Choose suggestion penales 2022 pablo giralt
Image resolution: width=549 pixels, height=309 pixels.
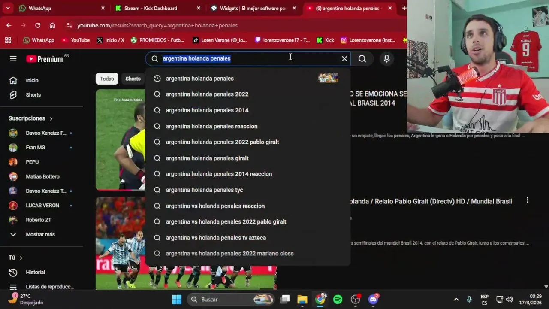[247, 142]
